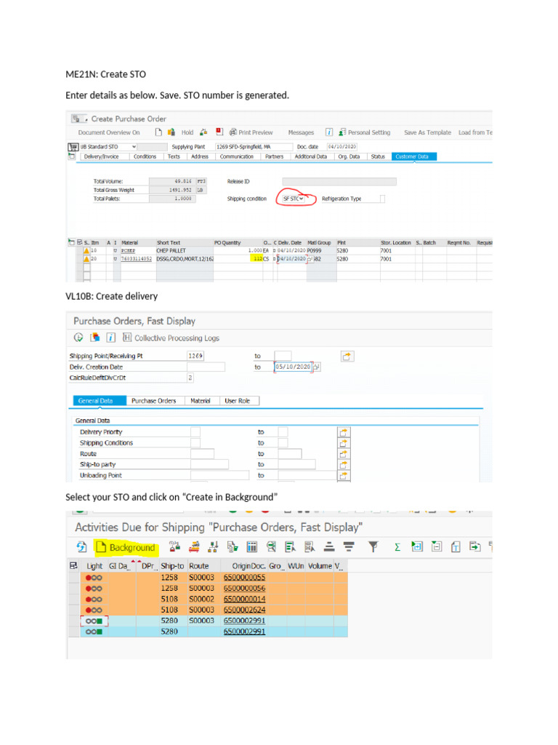Select the Customer Data tab

pos(413,156)
